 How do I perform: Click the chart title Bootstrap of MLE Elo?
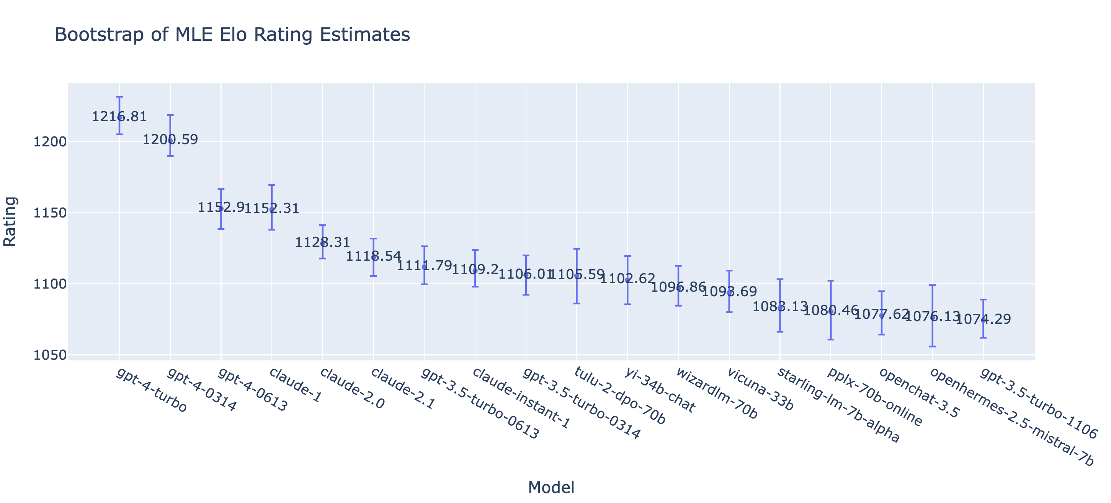(x=232, y=34)
